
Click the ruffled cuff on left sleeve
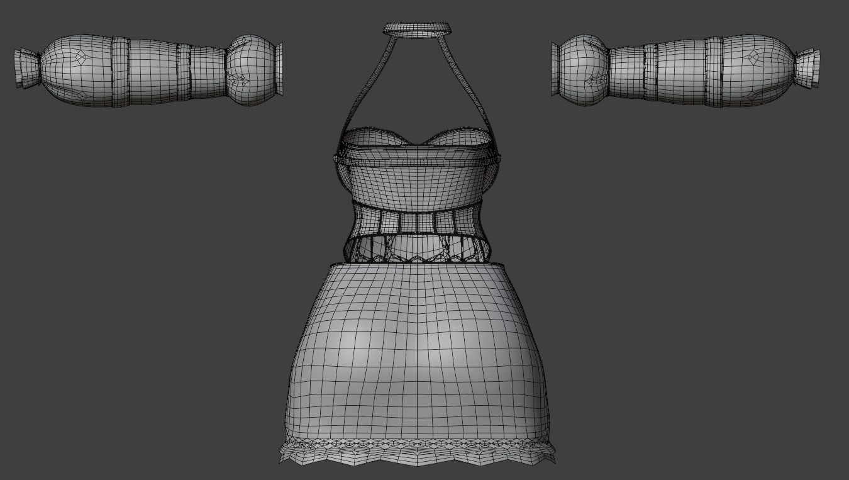tap(27, 68)
